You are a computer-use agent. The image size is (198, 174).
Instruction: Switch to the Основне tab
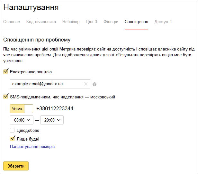tap(12, 22)
